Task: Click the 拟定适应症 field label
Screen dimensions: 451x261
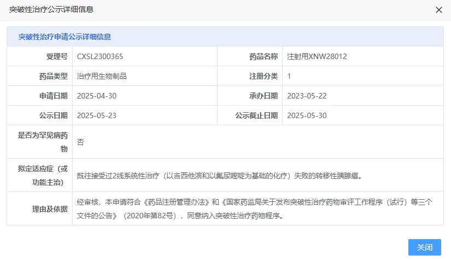Action: point(43,175)
